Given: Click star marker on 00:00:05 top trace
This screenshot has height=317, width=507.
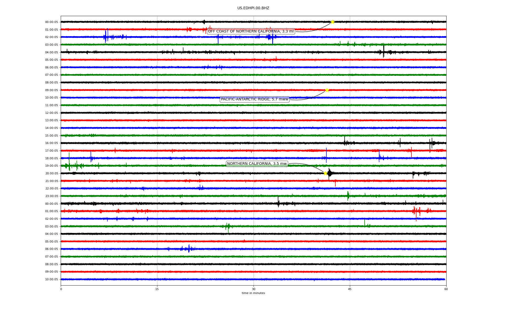Looking at the screenshot, I should tap(332, 22).
